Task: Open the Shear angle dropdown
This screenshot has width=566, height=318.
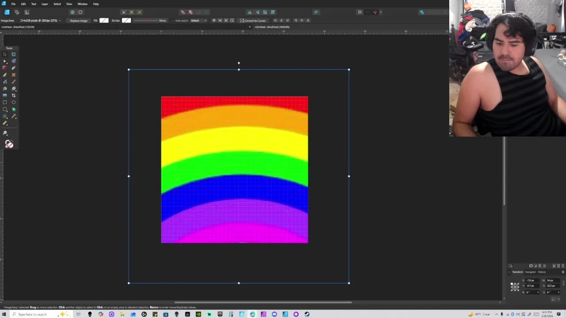Action: tap(558, 292)
